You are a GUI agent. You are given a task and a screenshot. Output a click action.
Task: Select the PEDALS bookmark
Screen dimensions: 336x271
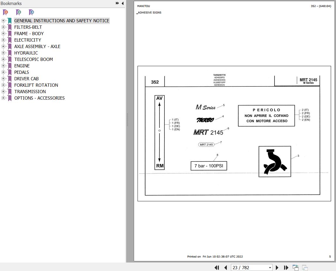(x=22, y=72)
